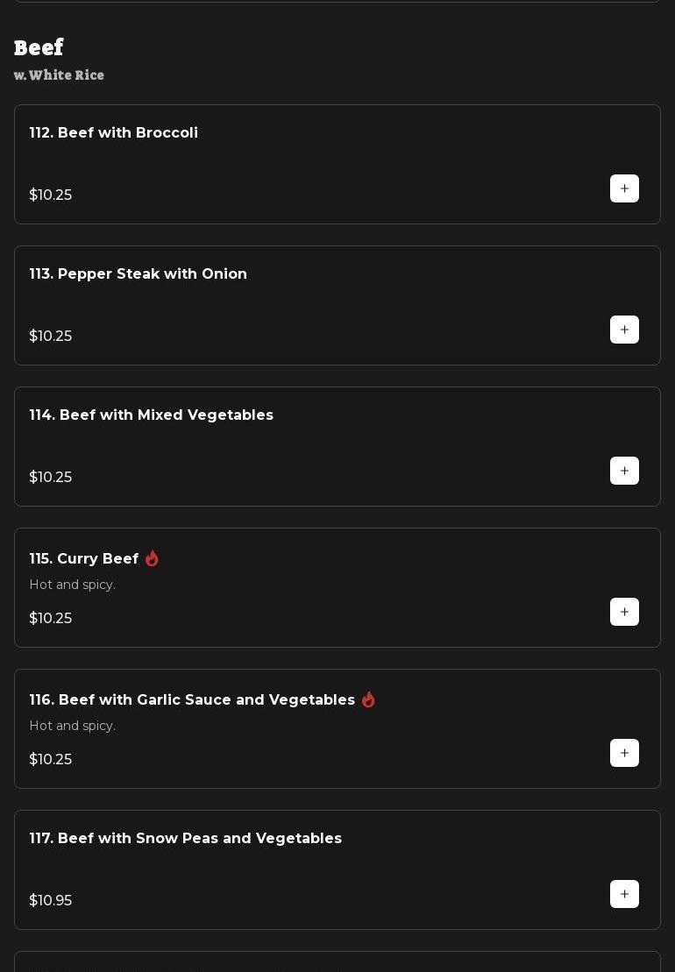Add Beef with Snow Peas and Vegetables

[624, 894]
